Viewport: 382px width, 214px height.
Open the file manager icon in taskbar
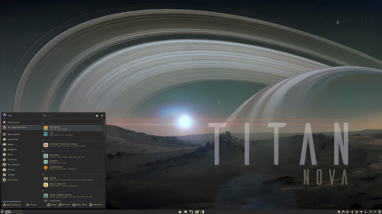191,212
